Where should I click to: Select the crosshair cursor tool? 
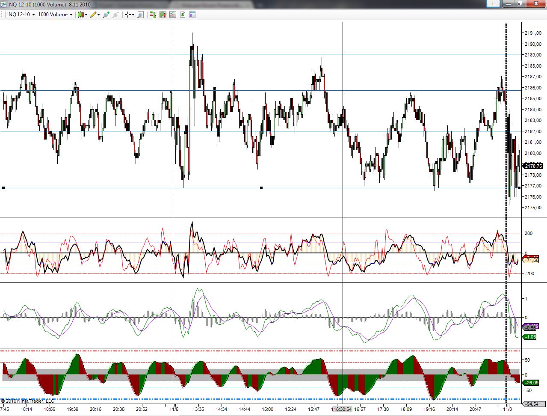pos(127,15)
